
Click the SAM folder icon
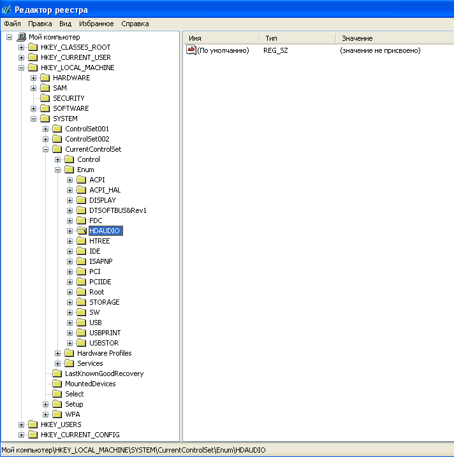45,88
